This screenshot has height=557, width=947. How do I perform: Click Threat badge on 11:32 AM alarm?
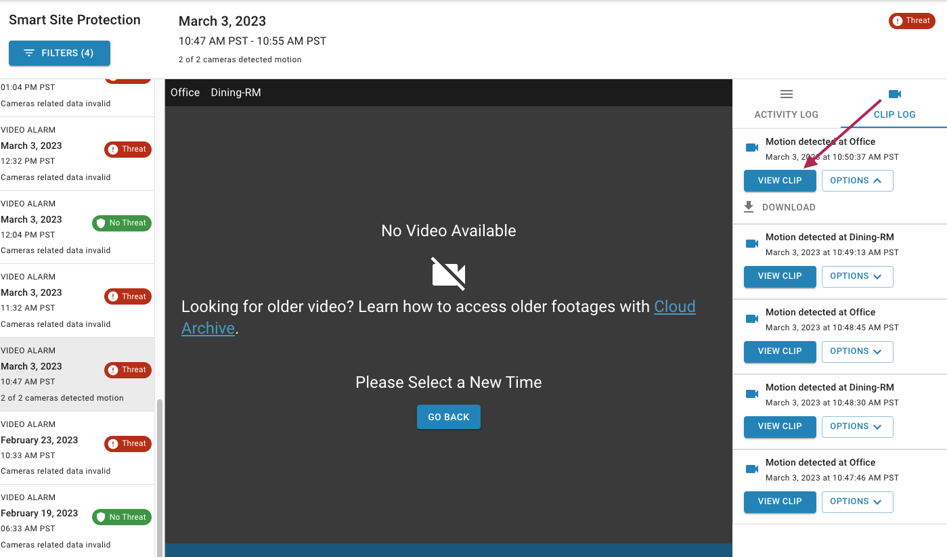click(x=128, y=296)
